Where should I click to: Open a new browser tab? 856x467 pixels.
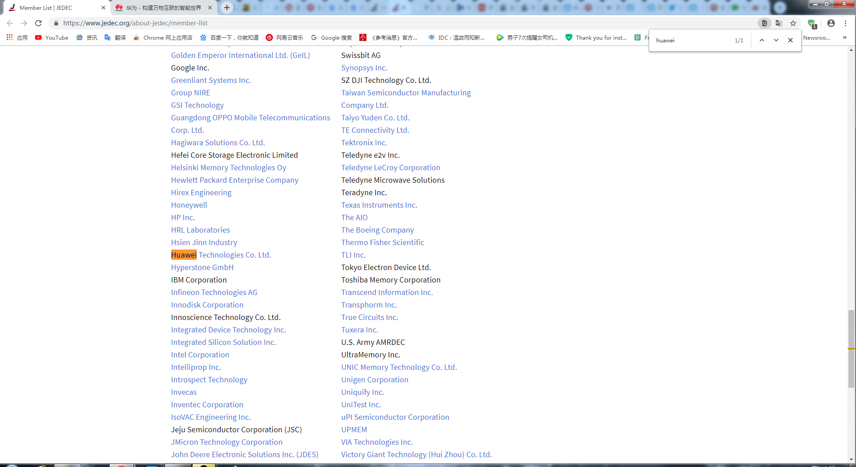[x=227, y=8]
